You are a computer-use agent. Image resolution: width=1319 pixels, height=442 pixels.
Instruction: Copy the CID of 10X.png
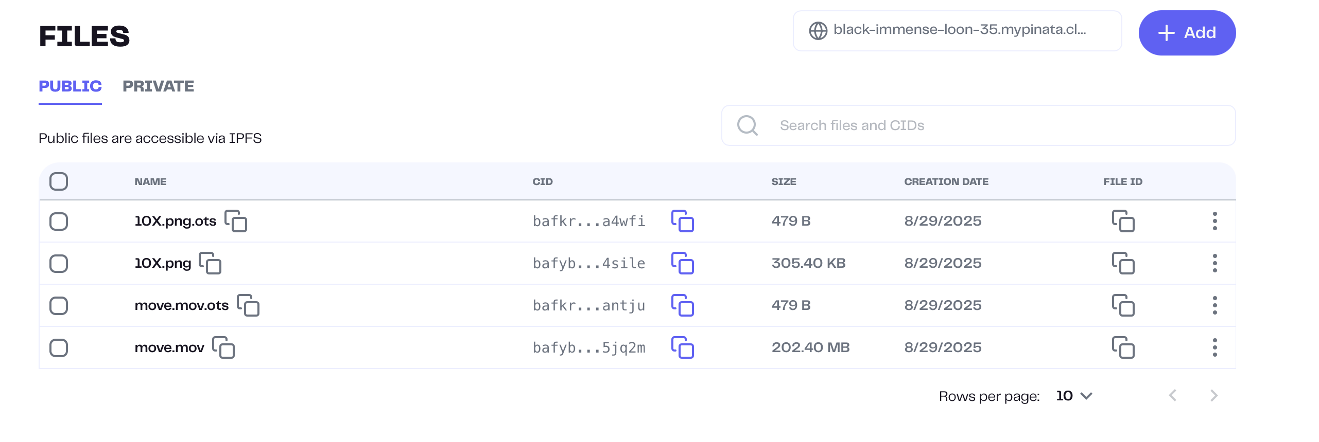coord(682,263)
